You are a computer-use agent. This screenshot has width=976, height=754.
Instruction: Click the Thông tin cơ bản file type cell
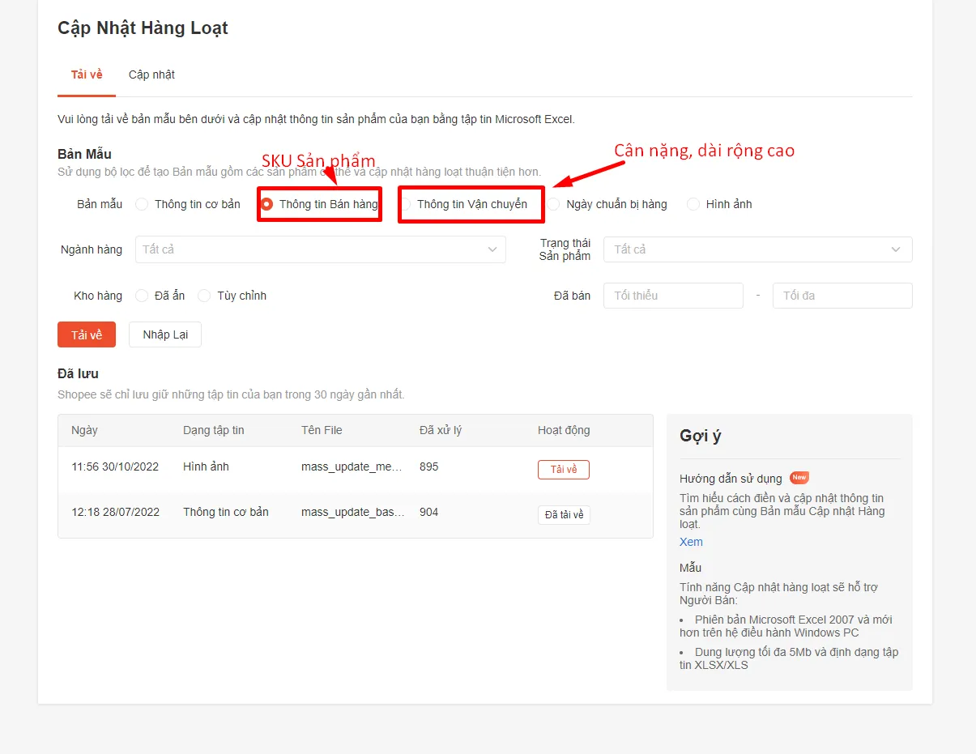(226, 512)
